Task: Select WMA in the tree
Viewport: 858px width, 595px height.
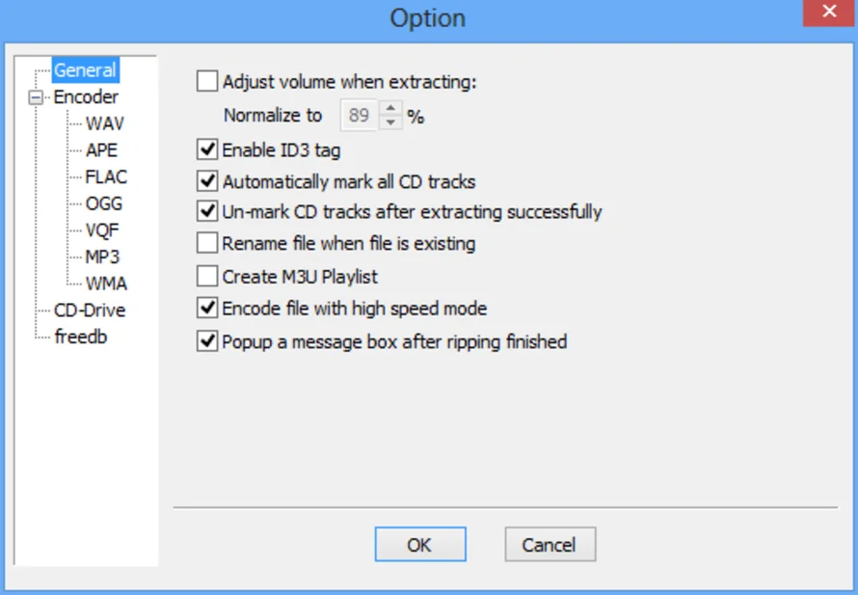Action: point(106,284)
